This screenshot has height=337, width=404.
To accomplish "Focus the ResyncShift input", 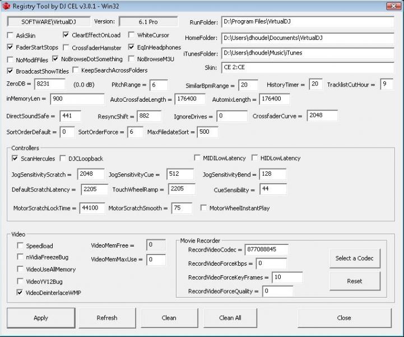I will pos(149,116).
